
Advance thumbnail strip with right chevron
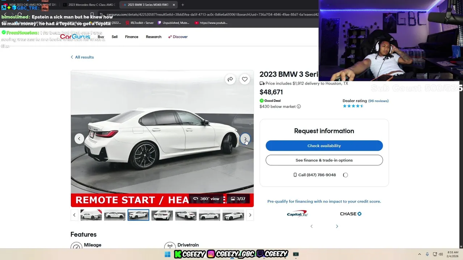coord(250,215)
